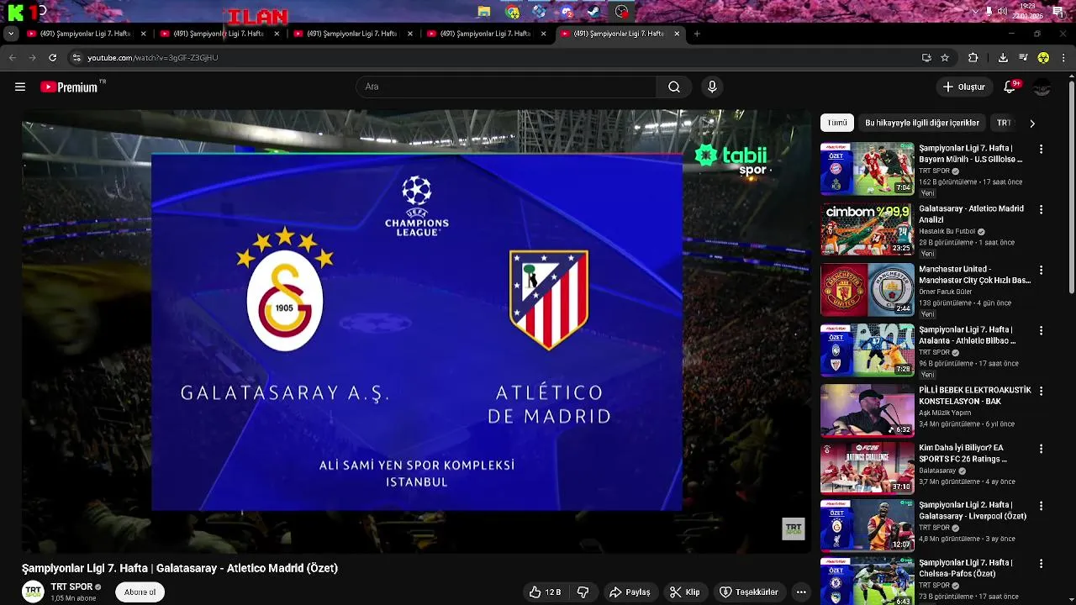Reload the YouTube page
This screenshot has width=1076, height=605.
(x=53, y=57)
